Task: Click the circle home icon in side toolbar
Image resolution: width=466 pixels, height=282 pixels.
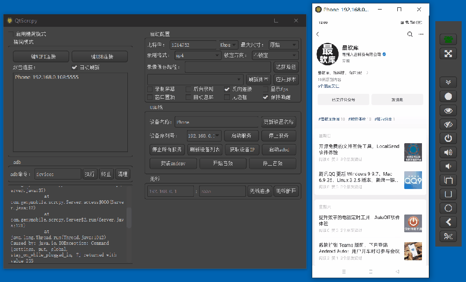Action: pyautogui.click(x=448, y=208)
